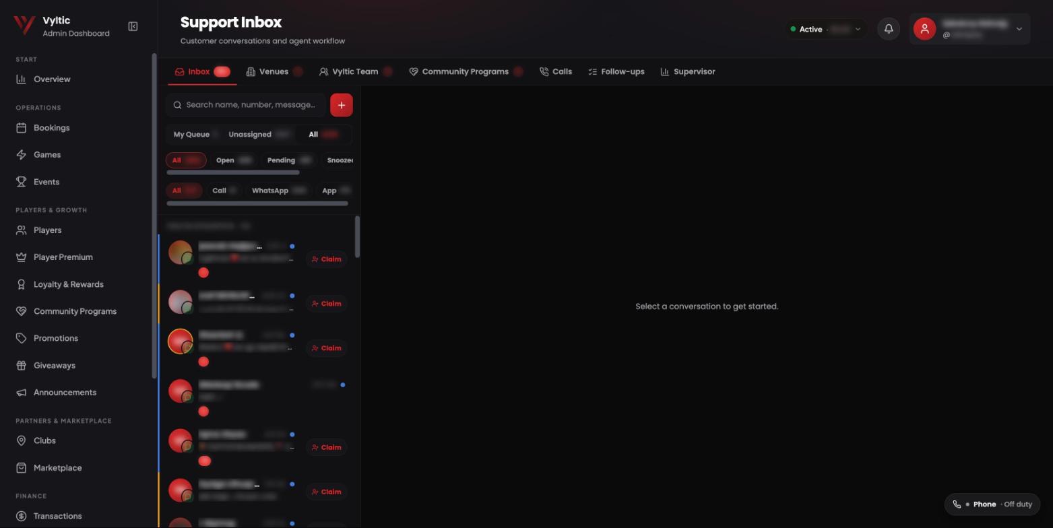Filter conversations by Pending status
Viewport: 1053px width, 528px height.
[289, 160]
